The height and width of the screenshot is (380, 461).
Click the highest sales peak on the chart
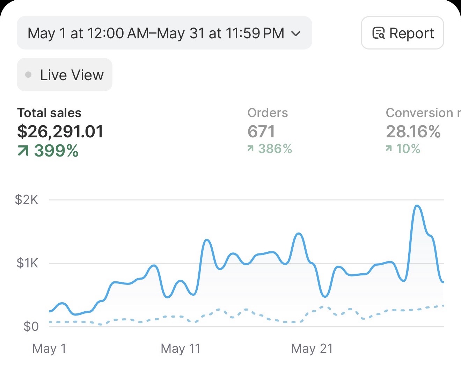417,206
